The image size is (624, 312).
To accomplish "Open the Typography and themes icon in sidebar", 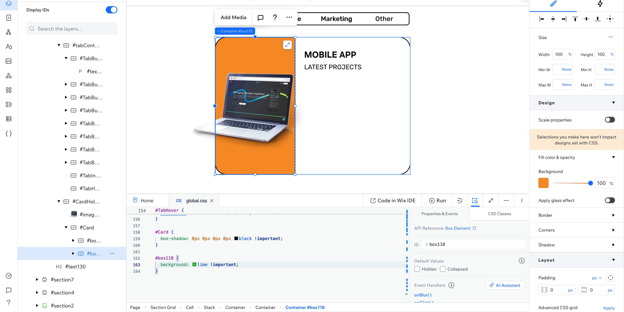I will [x=9, y=47].
